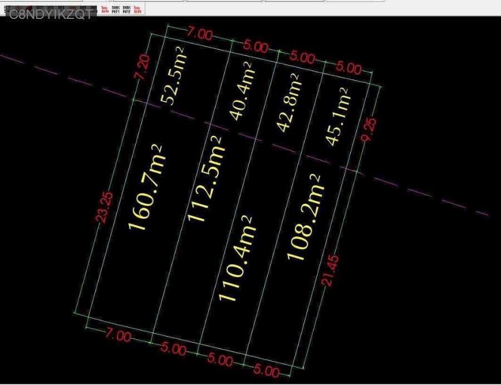
Task: Click red Tong icon right of MARK PAT2
Action: tap(138, 9)
